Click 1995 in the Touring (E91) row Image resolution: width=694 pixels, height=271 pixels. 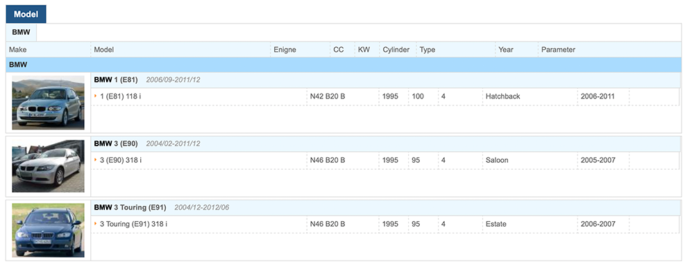coord(390,224)
